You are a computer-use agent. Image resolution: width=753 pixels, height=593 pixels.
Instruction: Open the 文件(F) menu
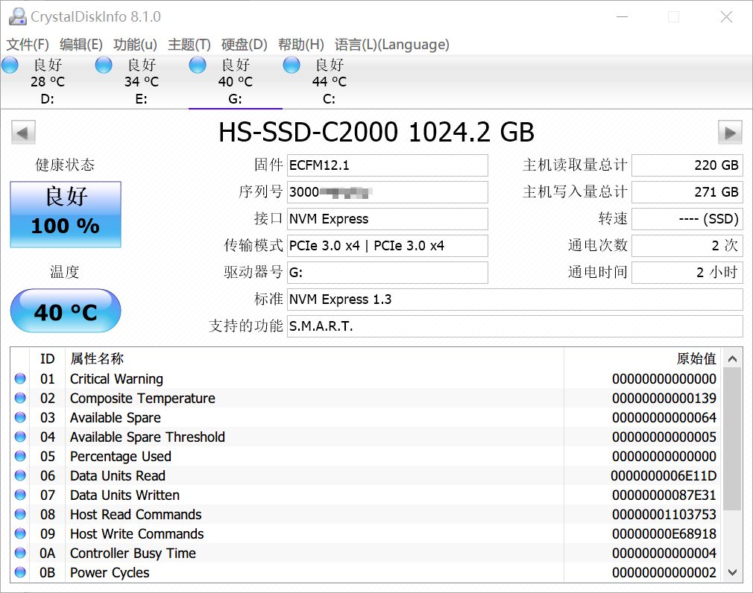[28, 45]
